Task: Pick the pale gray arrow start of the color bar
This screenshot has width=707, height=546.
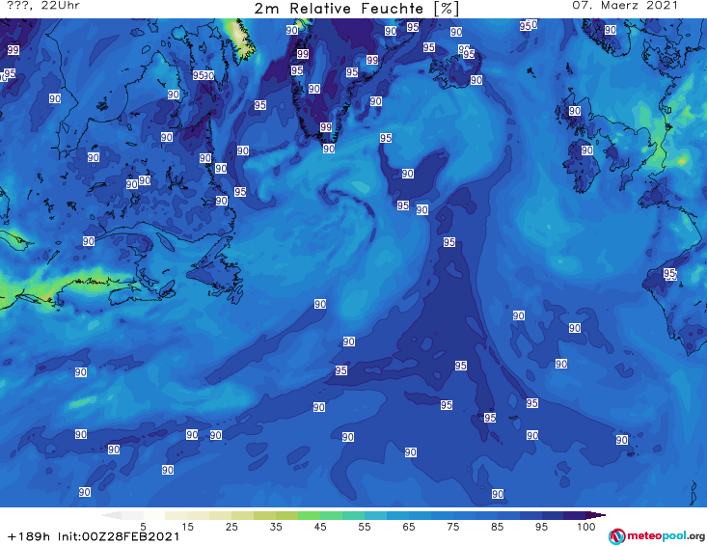Action: tap(111, 515)
